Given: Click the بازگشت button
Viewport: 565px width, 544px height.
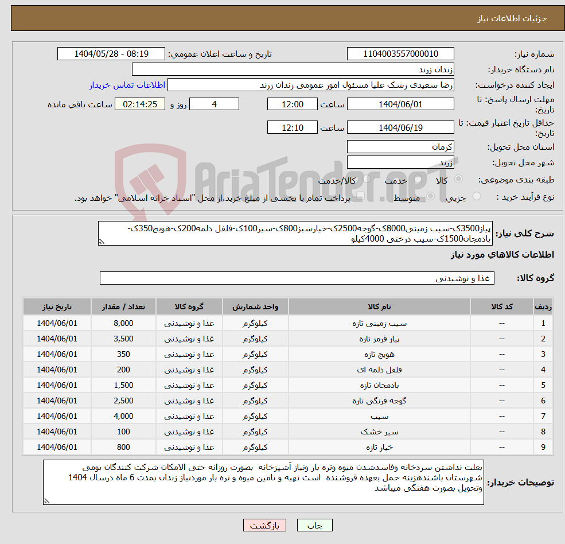Looking at the screenshot, I should click(x=264, y=525).
